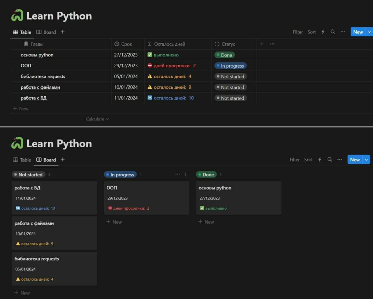Expand the Calculate dropdown below the table
This screenshot has height=299, width=373.
pos(97,119)
